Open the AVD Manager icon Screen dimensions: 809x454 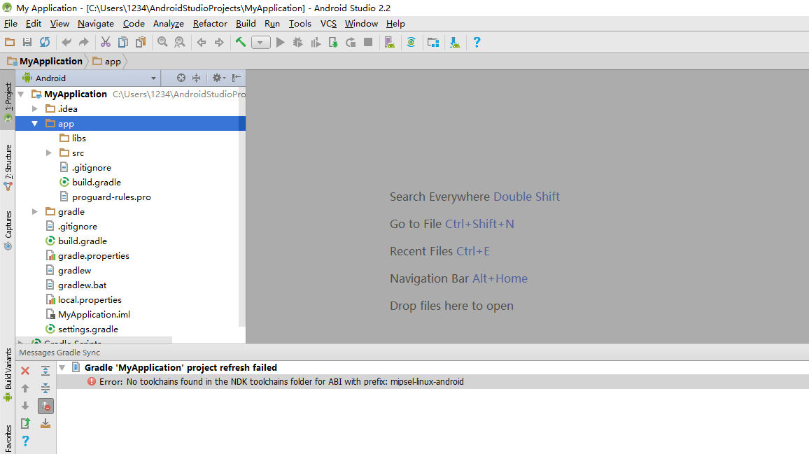point(390,42)
